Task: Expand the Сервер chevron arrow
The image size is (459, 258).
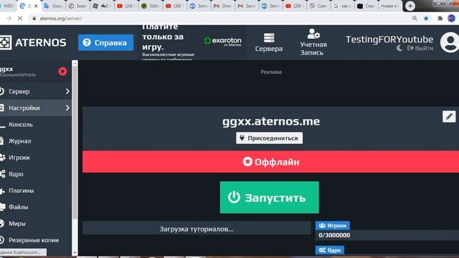Action: 67,92
